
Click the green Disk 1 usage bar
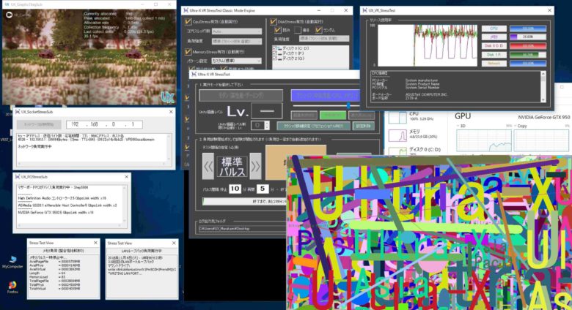528,55
